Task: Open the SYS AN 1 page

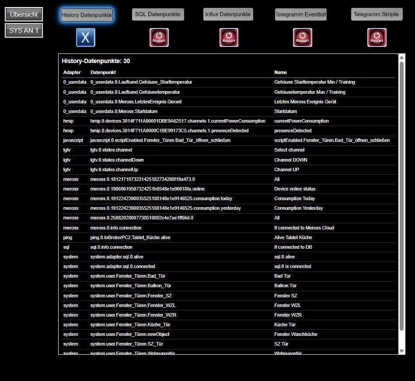Action: click(x=24, y=31)
